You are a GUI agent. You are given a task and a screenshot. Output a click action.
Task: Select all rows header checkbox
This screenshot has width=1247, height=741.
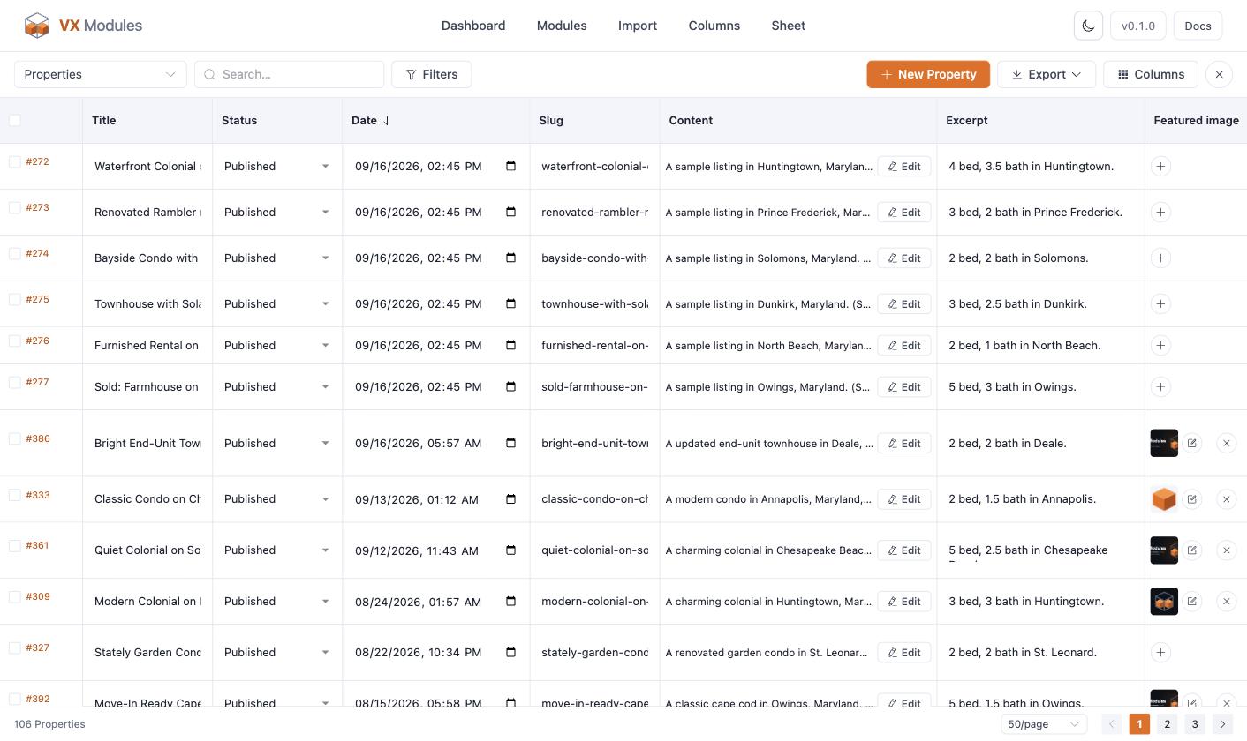(15, 120)
